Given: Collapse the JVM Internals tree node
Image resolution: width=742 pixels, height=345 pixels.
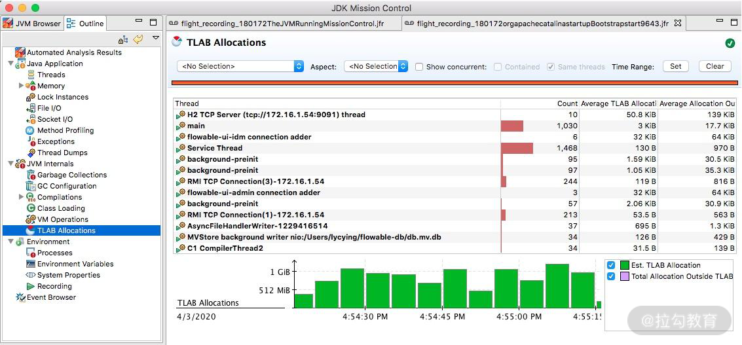Looking at the screenshot, I should click(x=11, y=164).
